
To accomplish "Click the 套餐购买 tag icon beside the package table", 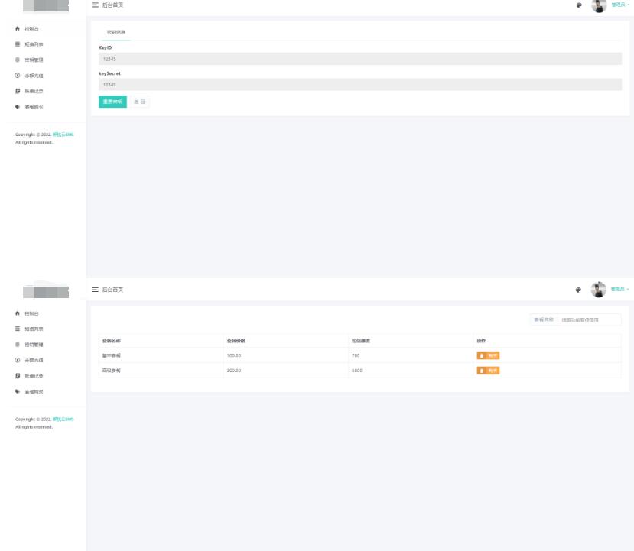I will pos(18,391).
